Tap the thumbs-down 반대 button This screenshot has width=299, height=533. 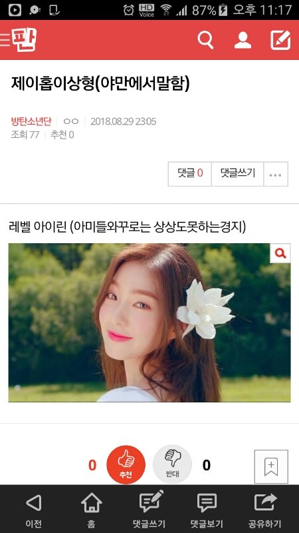(x=173, y=464)
